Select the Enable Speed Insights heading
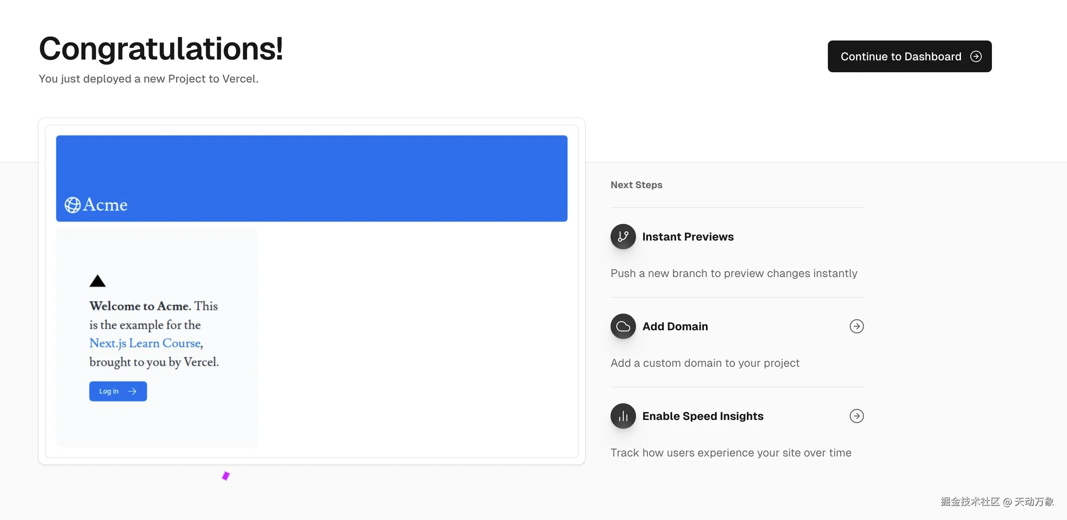 (x=702, y=416)
